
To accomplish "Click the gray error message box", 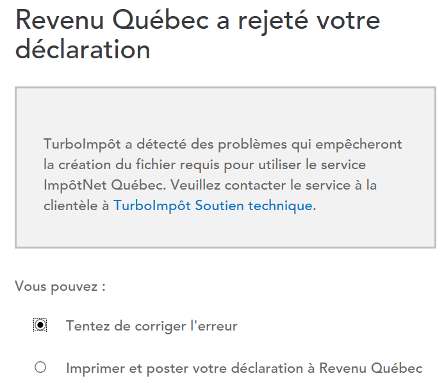I will 226,109.
